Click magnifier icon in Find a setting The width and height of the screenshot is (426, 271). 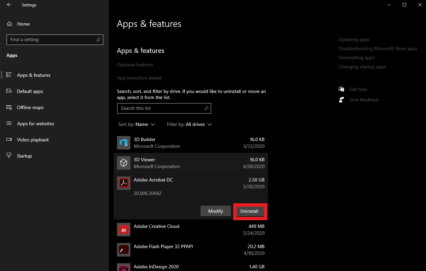[98, 39]
